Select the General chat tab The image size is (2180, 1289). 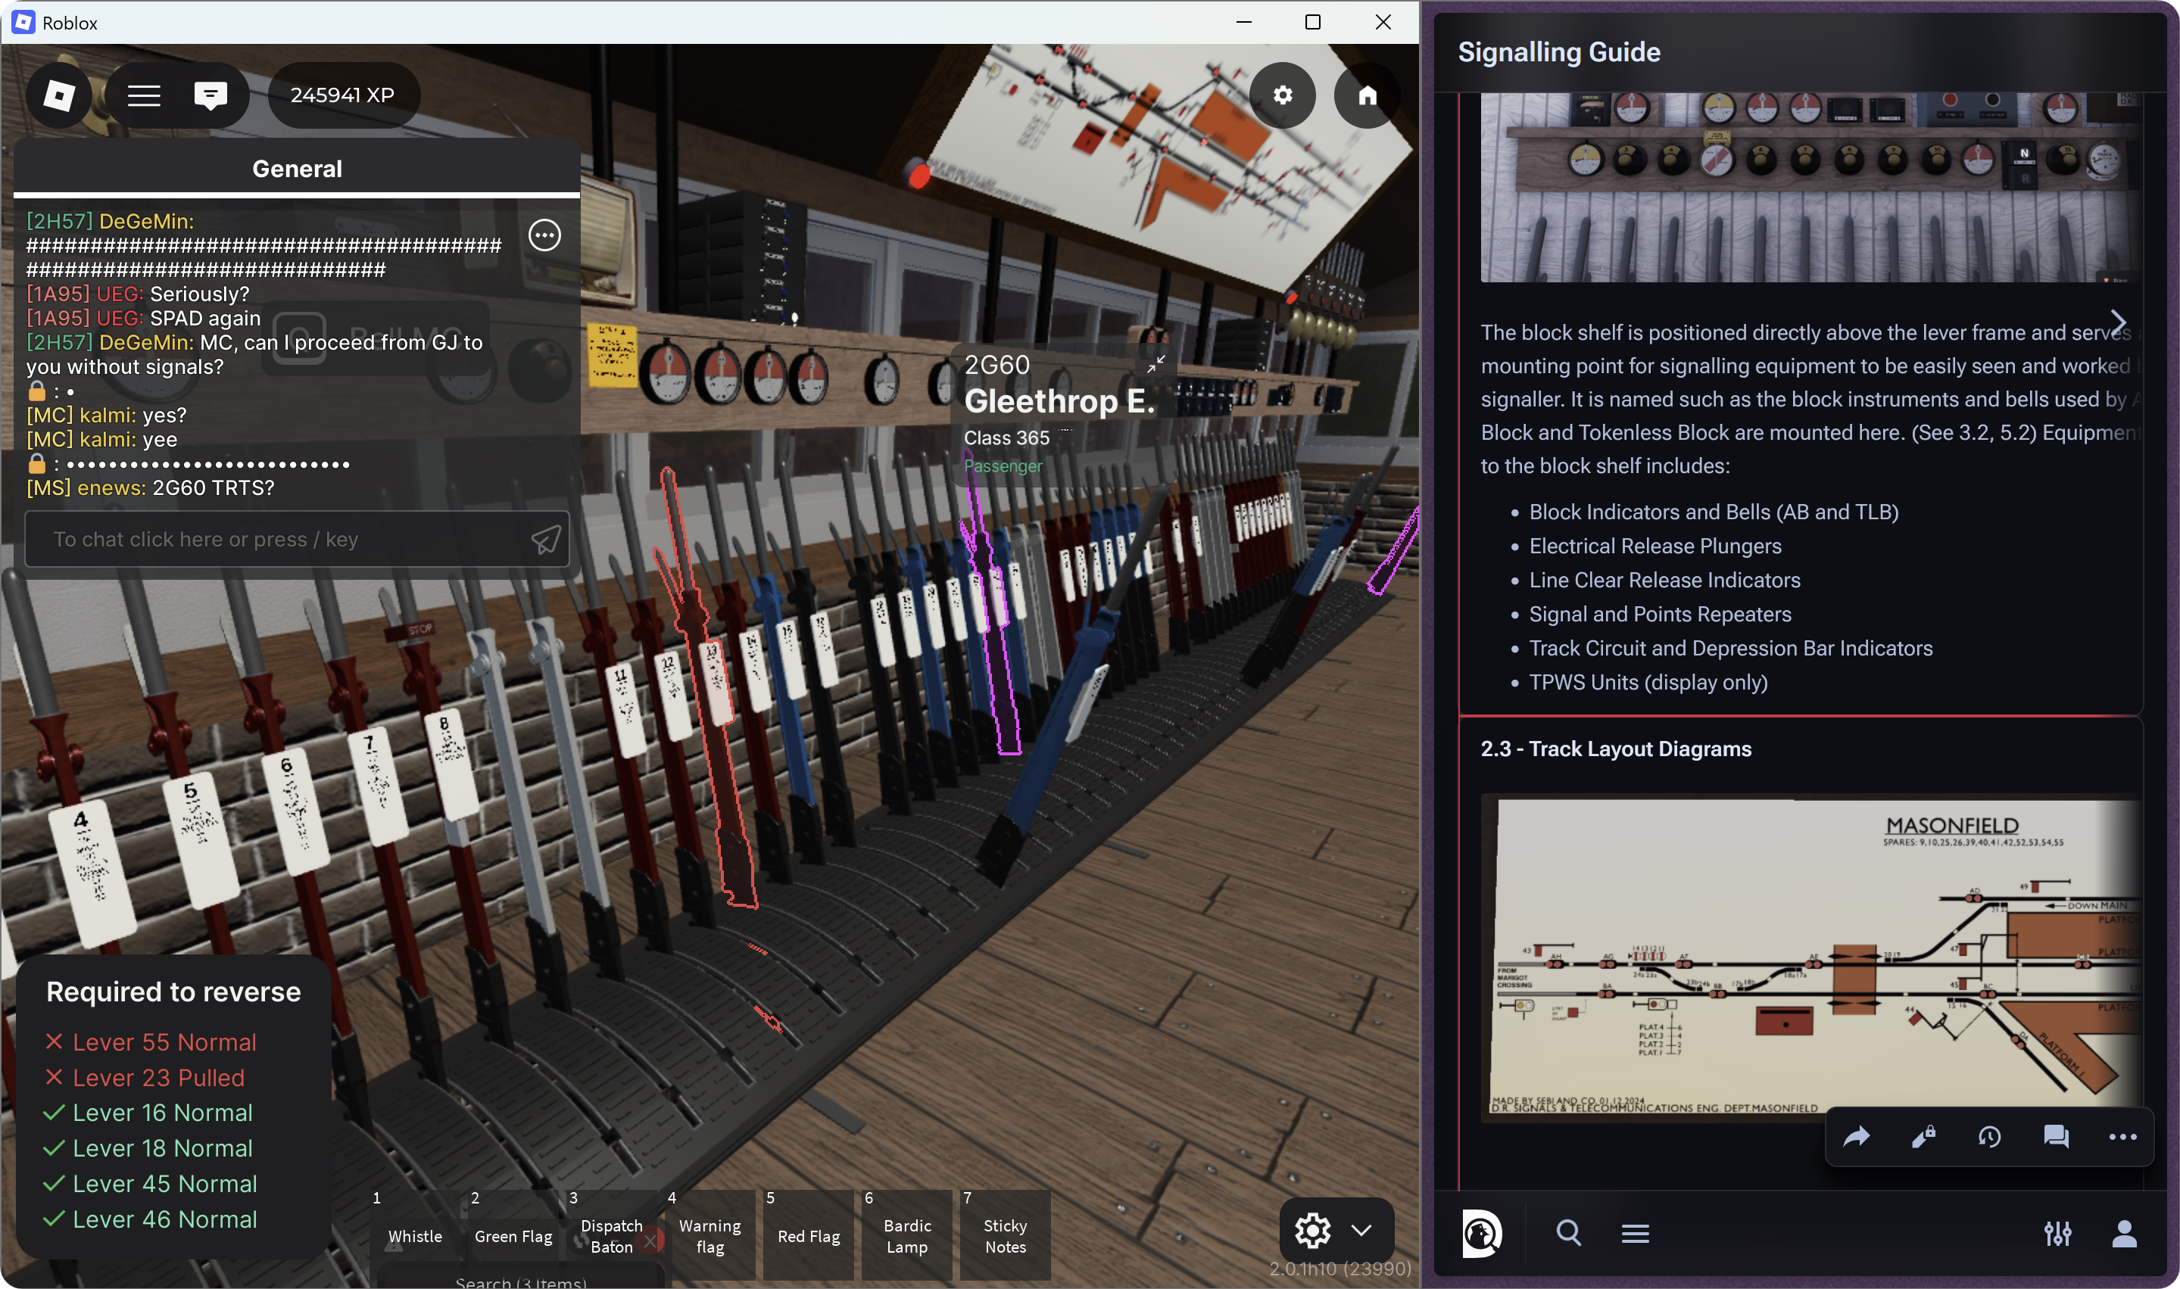[x=296, y=169]
